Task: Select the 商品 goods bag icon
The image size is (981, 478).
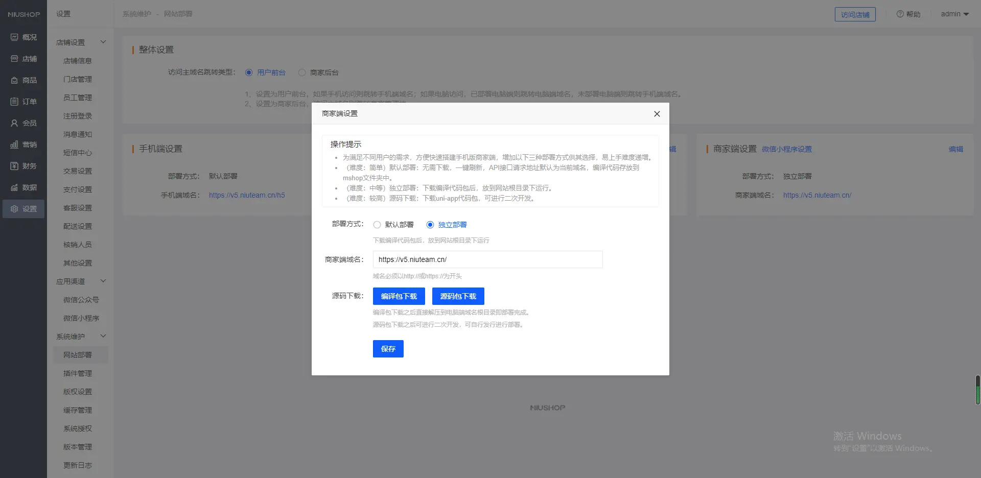Action: 14,80
